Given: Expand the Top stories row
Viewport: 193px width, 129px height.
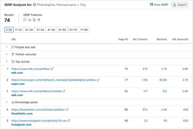Looking at the screenshot, I should point(7,62).
